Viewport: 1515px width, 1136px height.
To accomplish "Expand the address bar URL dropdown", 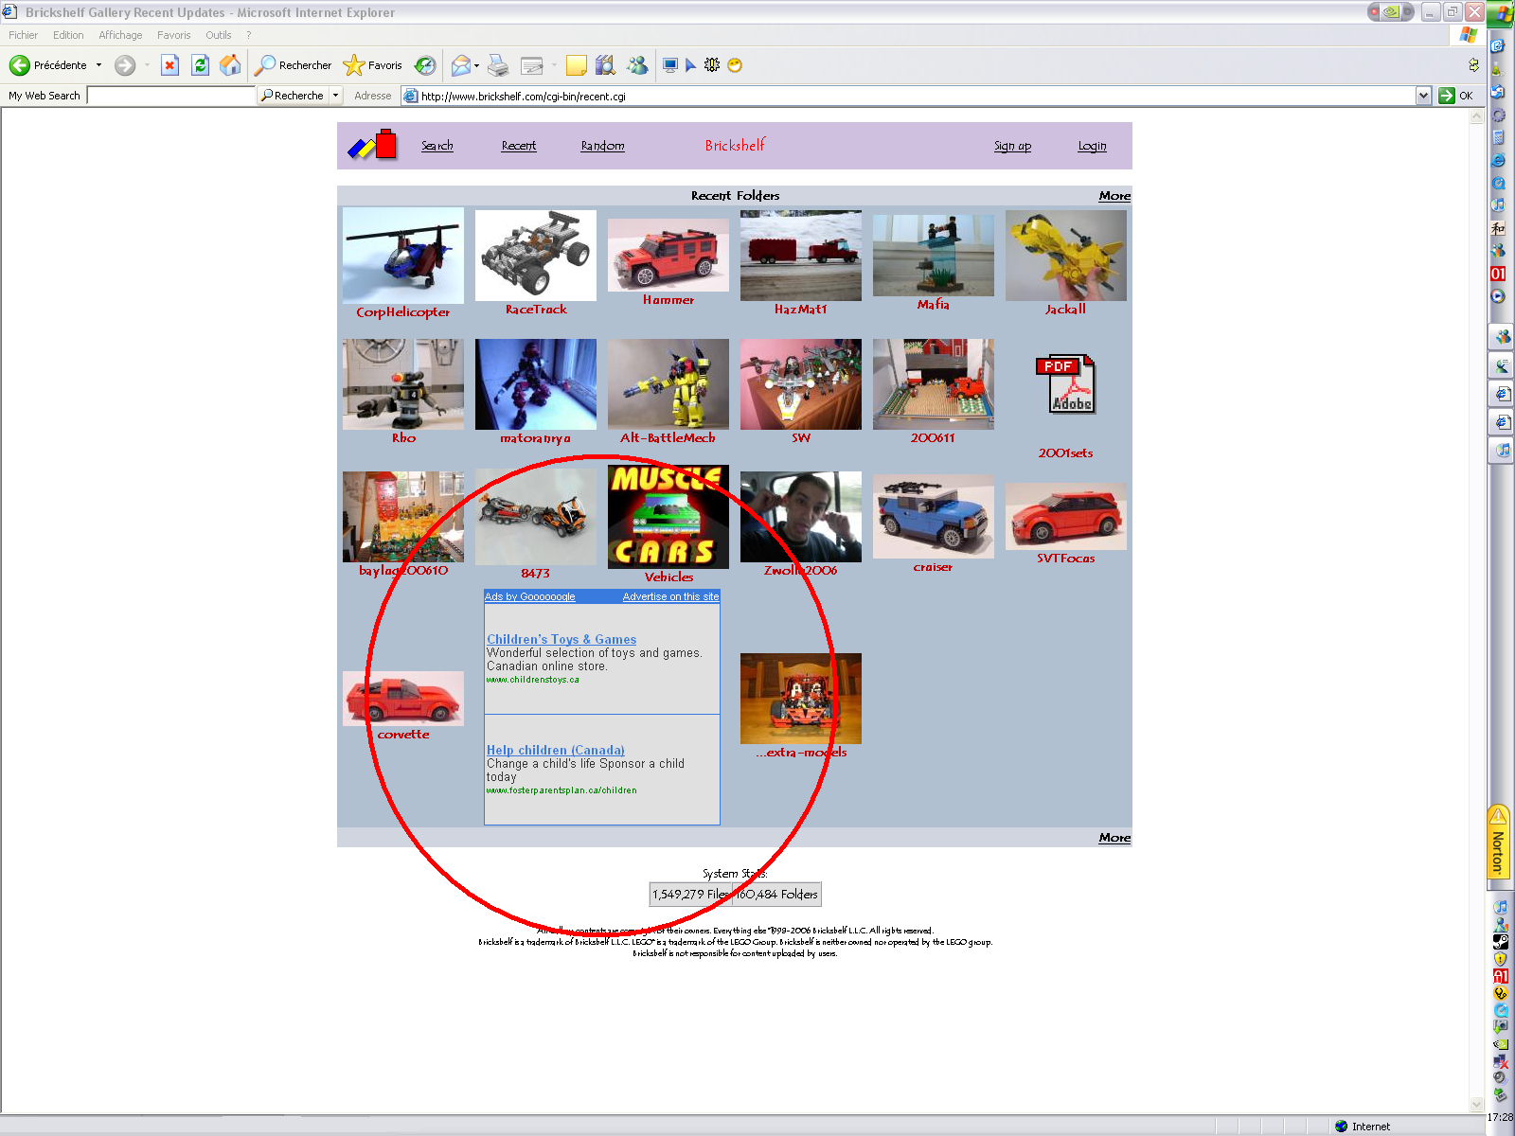I will [x=1423, y=96].
